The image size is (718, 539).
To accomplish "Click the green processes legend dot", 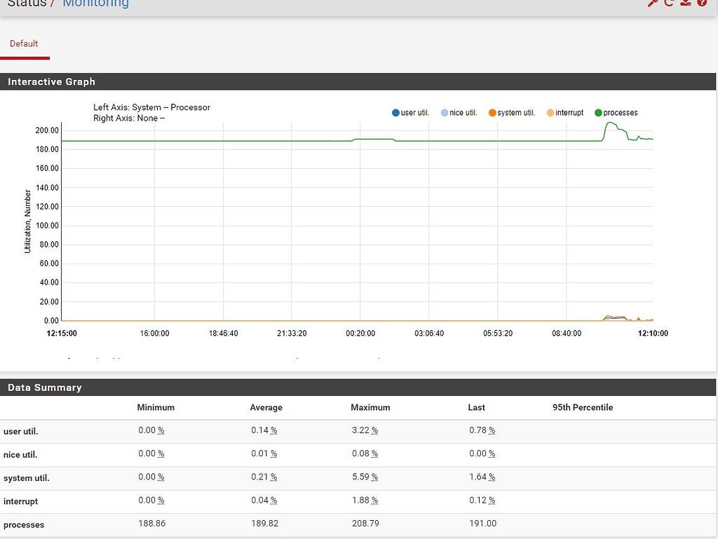I will (x=599, y=112).
